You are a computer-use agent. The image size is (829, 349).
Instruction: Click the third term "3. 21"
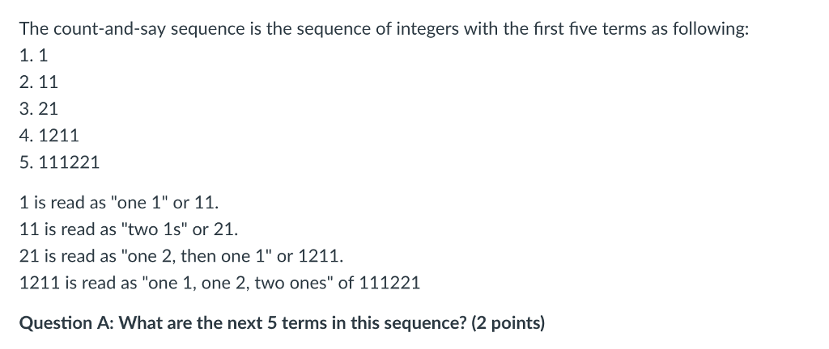pyautogui.click(x=39, y=109)
